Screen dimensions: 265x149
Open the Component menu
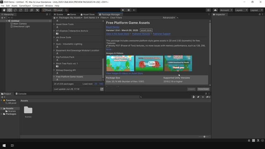coord(38,6)
